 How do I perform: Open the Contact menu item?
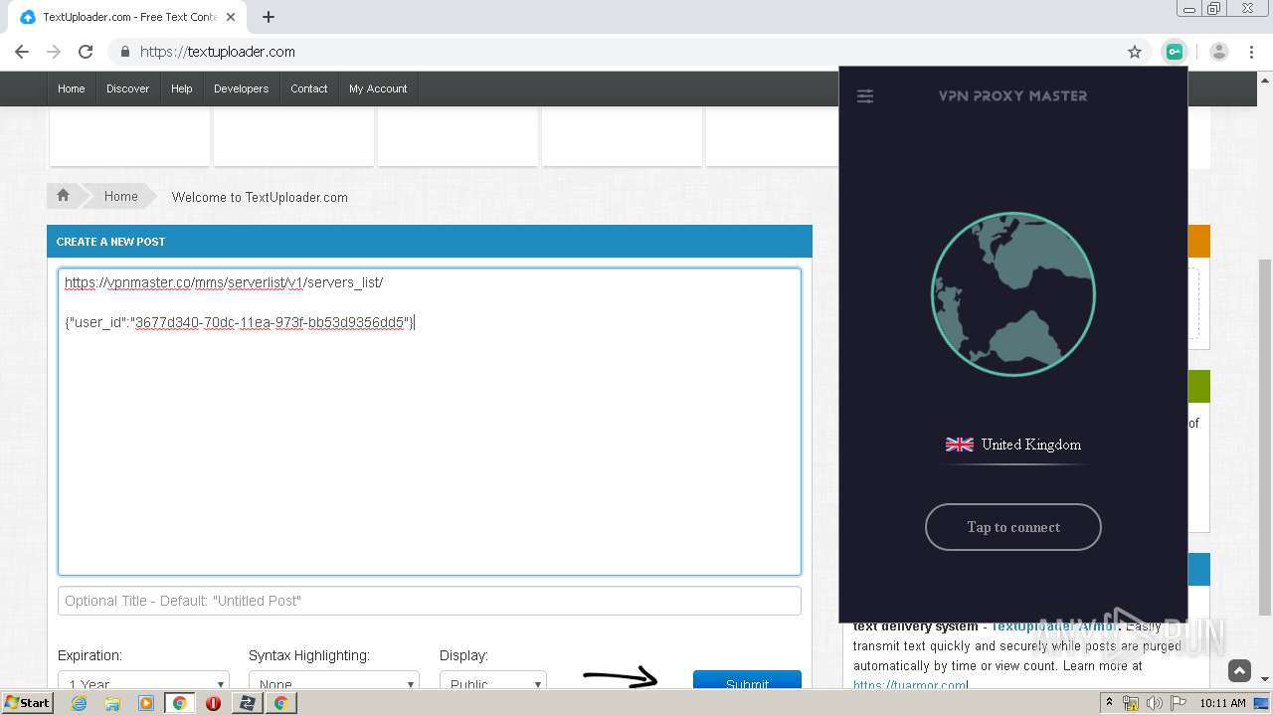coord(309,89)
